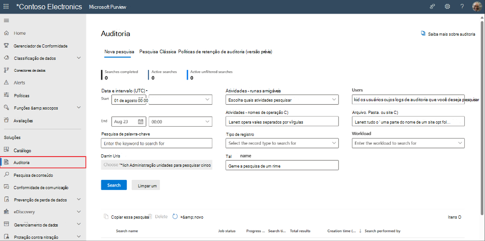Viewport: 485px width, 241px height.
Task: Open the user profile avatar
Action: click(477, 7)
